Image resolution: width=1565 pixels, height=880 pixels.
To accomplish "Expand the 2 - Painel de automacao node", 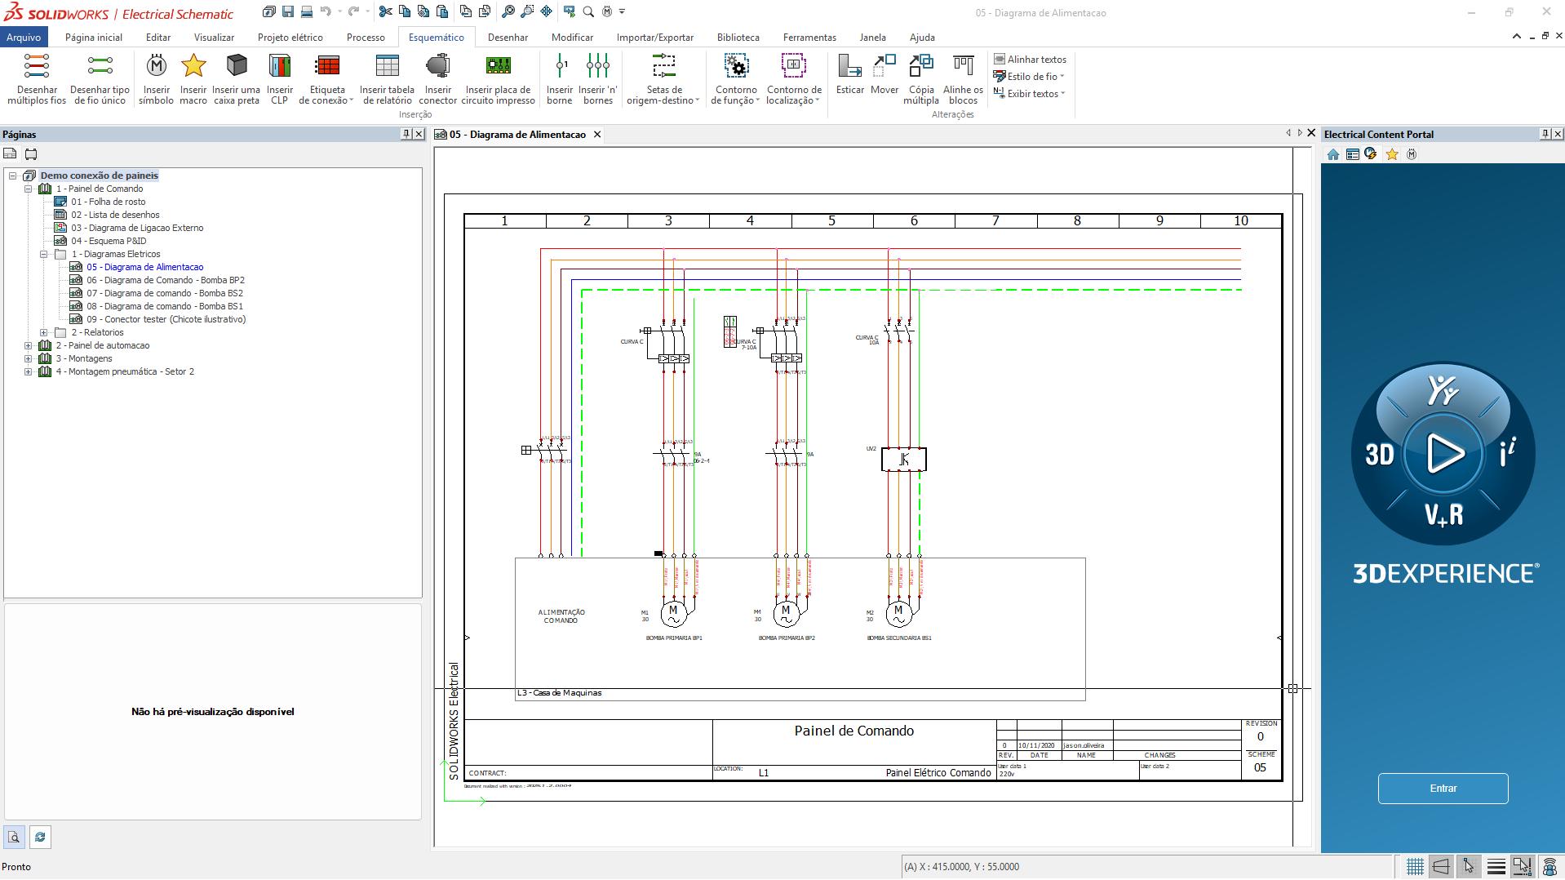I will pyautogui.click(x=29, y=345).
